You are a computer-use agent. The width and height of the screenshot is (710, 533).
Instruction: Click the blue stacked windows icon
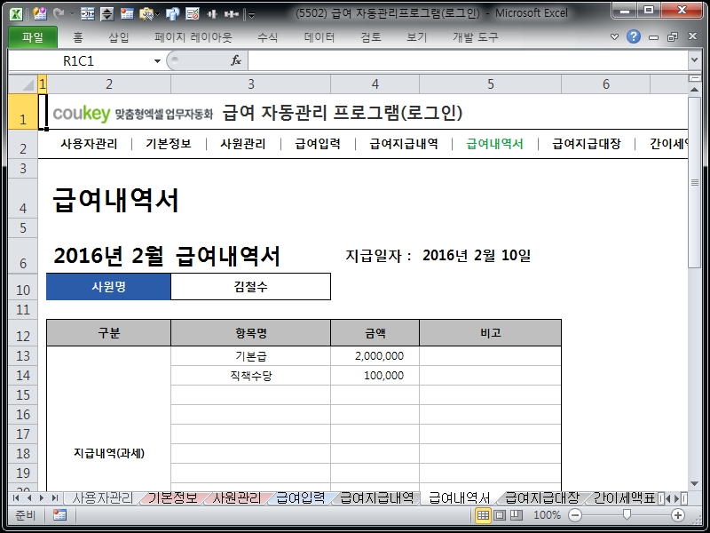tap(172, 14)
